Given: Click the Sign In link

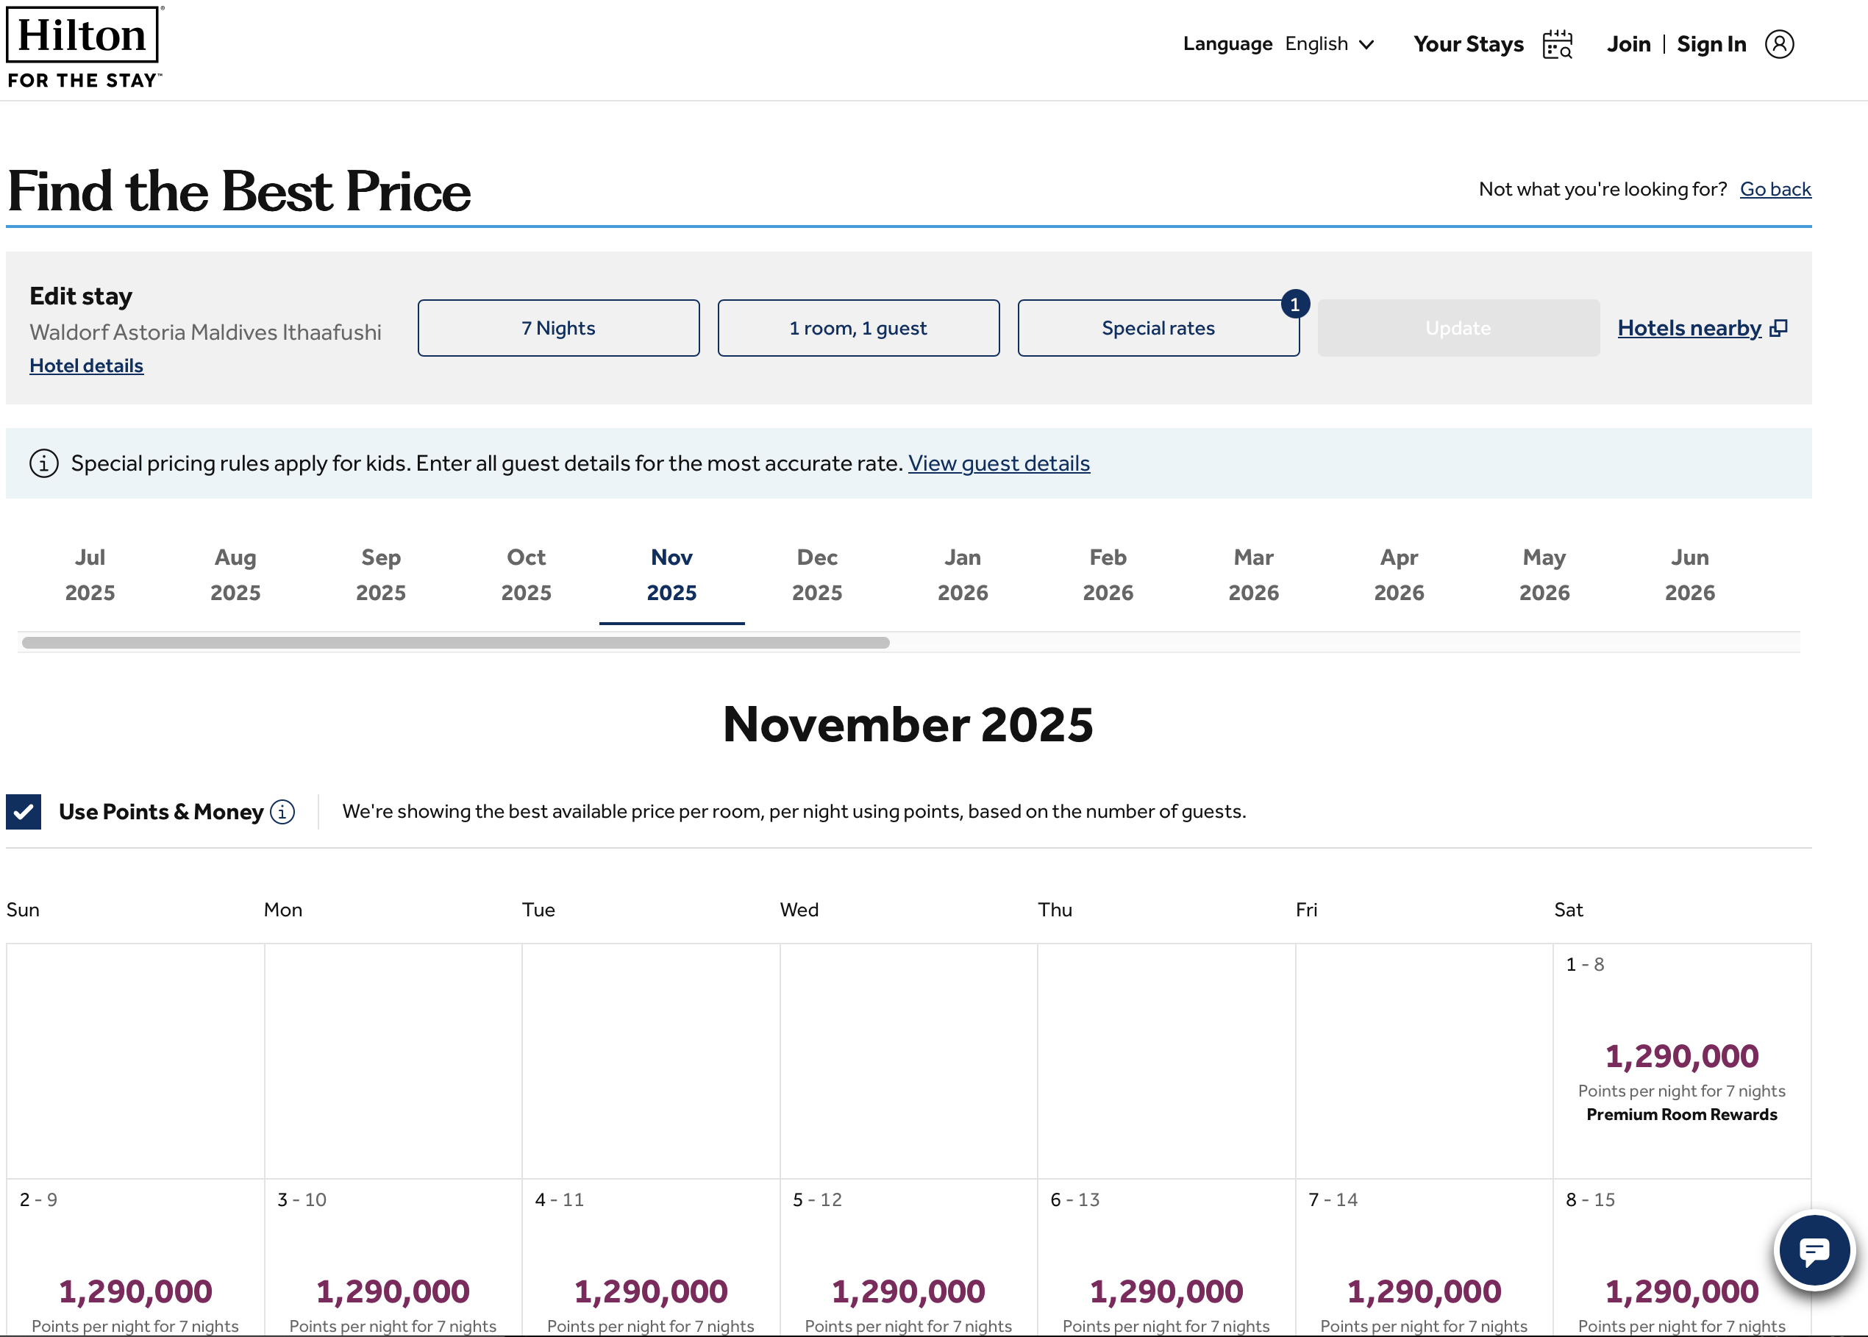Looking at the screenshot, I should tap(1711, 44).
